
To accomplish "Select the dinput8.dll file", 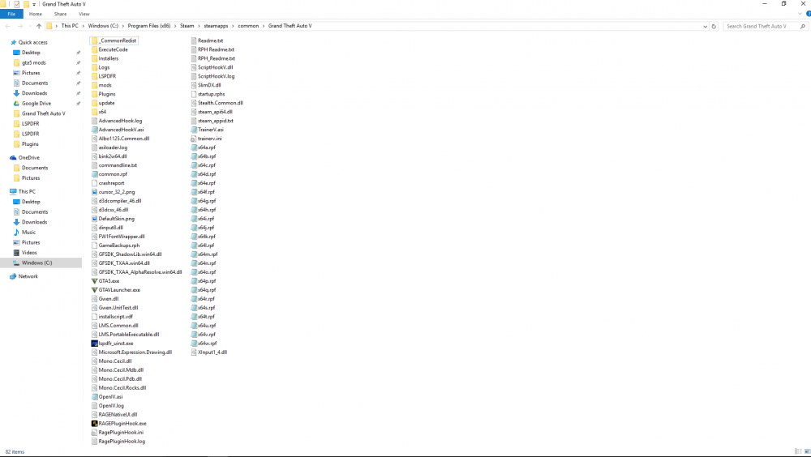I will [110, 228].
